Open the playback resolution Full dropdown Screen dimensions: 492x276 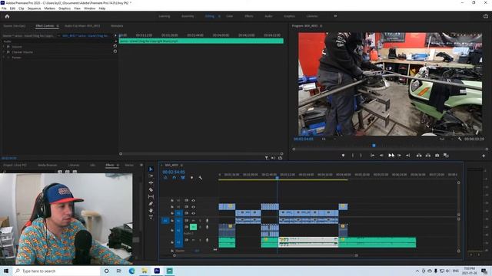446,139
